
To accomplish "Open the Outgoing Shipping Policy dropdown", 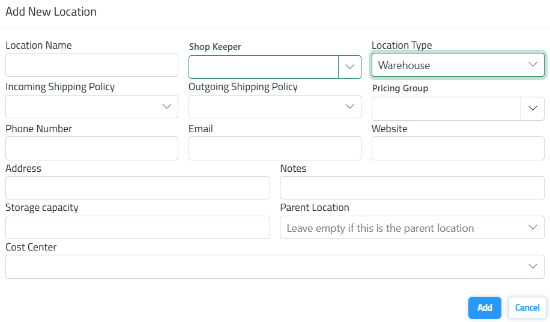I will [275, 106].
